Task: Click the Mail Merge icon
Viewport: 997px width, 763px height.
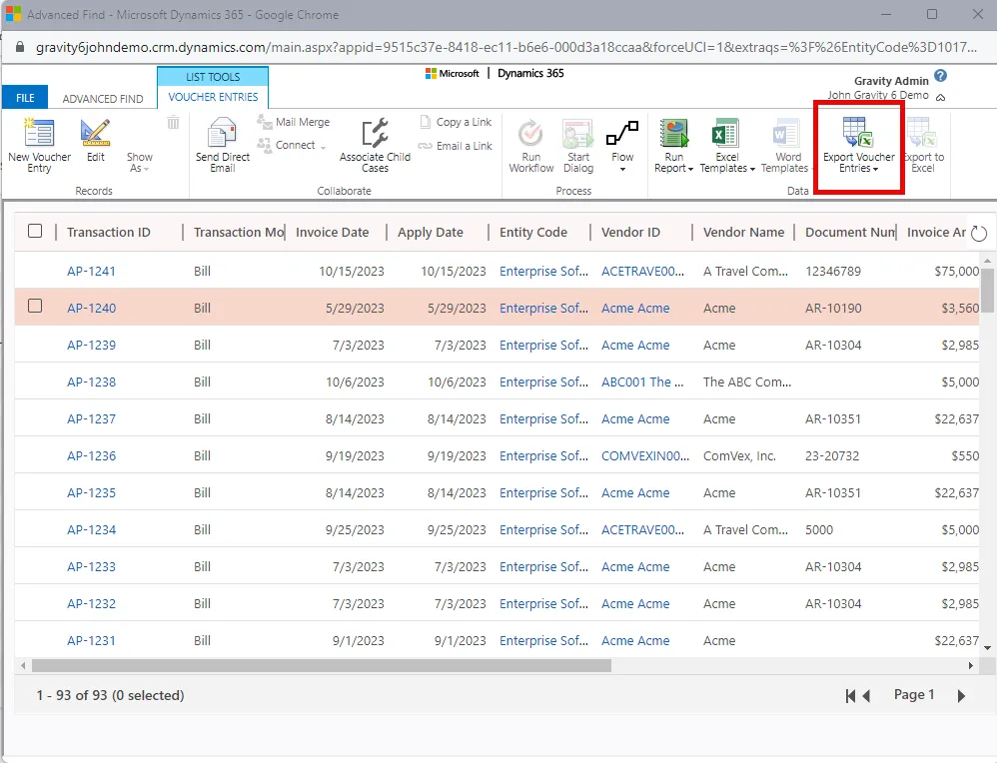Action: coord(264,122)
